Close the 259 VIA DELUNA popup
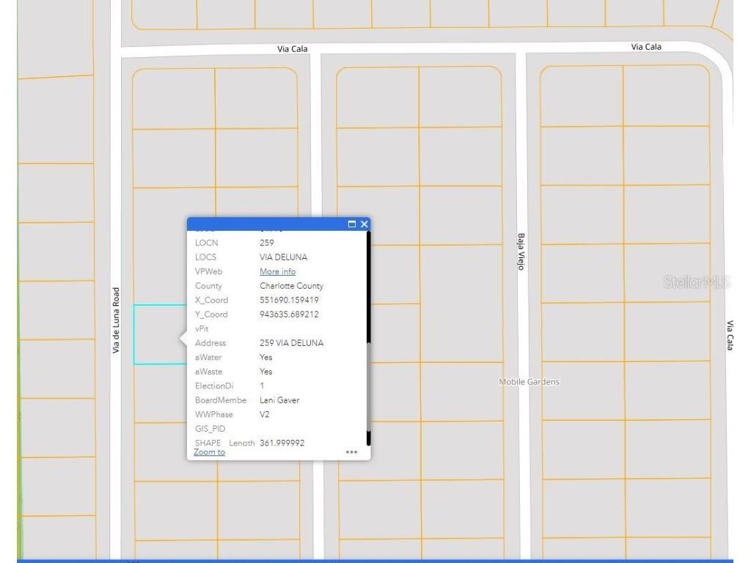Screen dimensions: 751x563 (364, 224)
